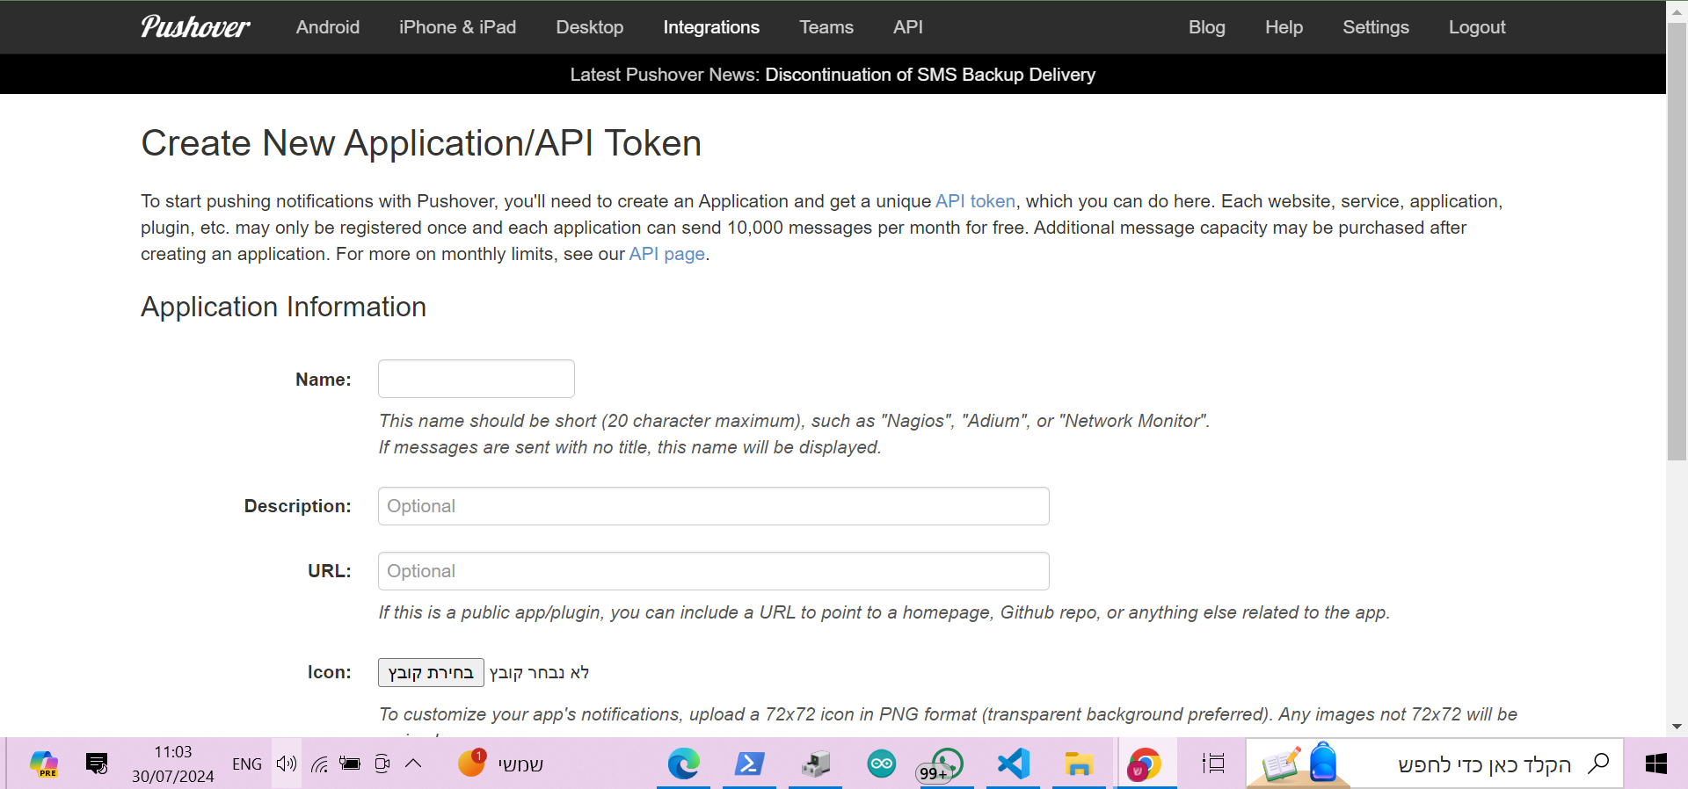Screen dimensions: 1688x789
Task: Open the API menu item
Action: pos(908,27)
